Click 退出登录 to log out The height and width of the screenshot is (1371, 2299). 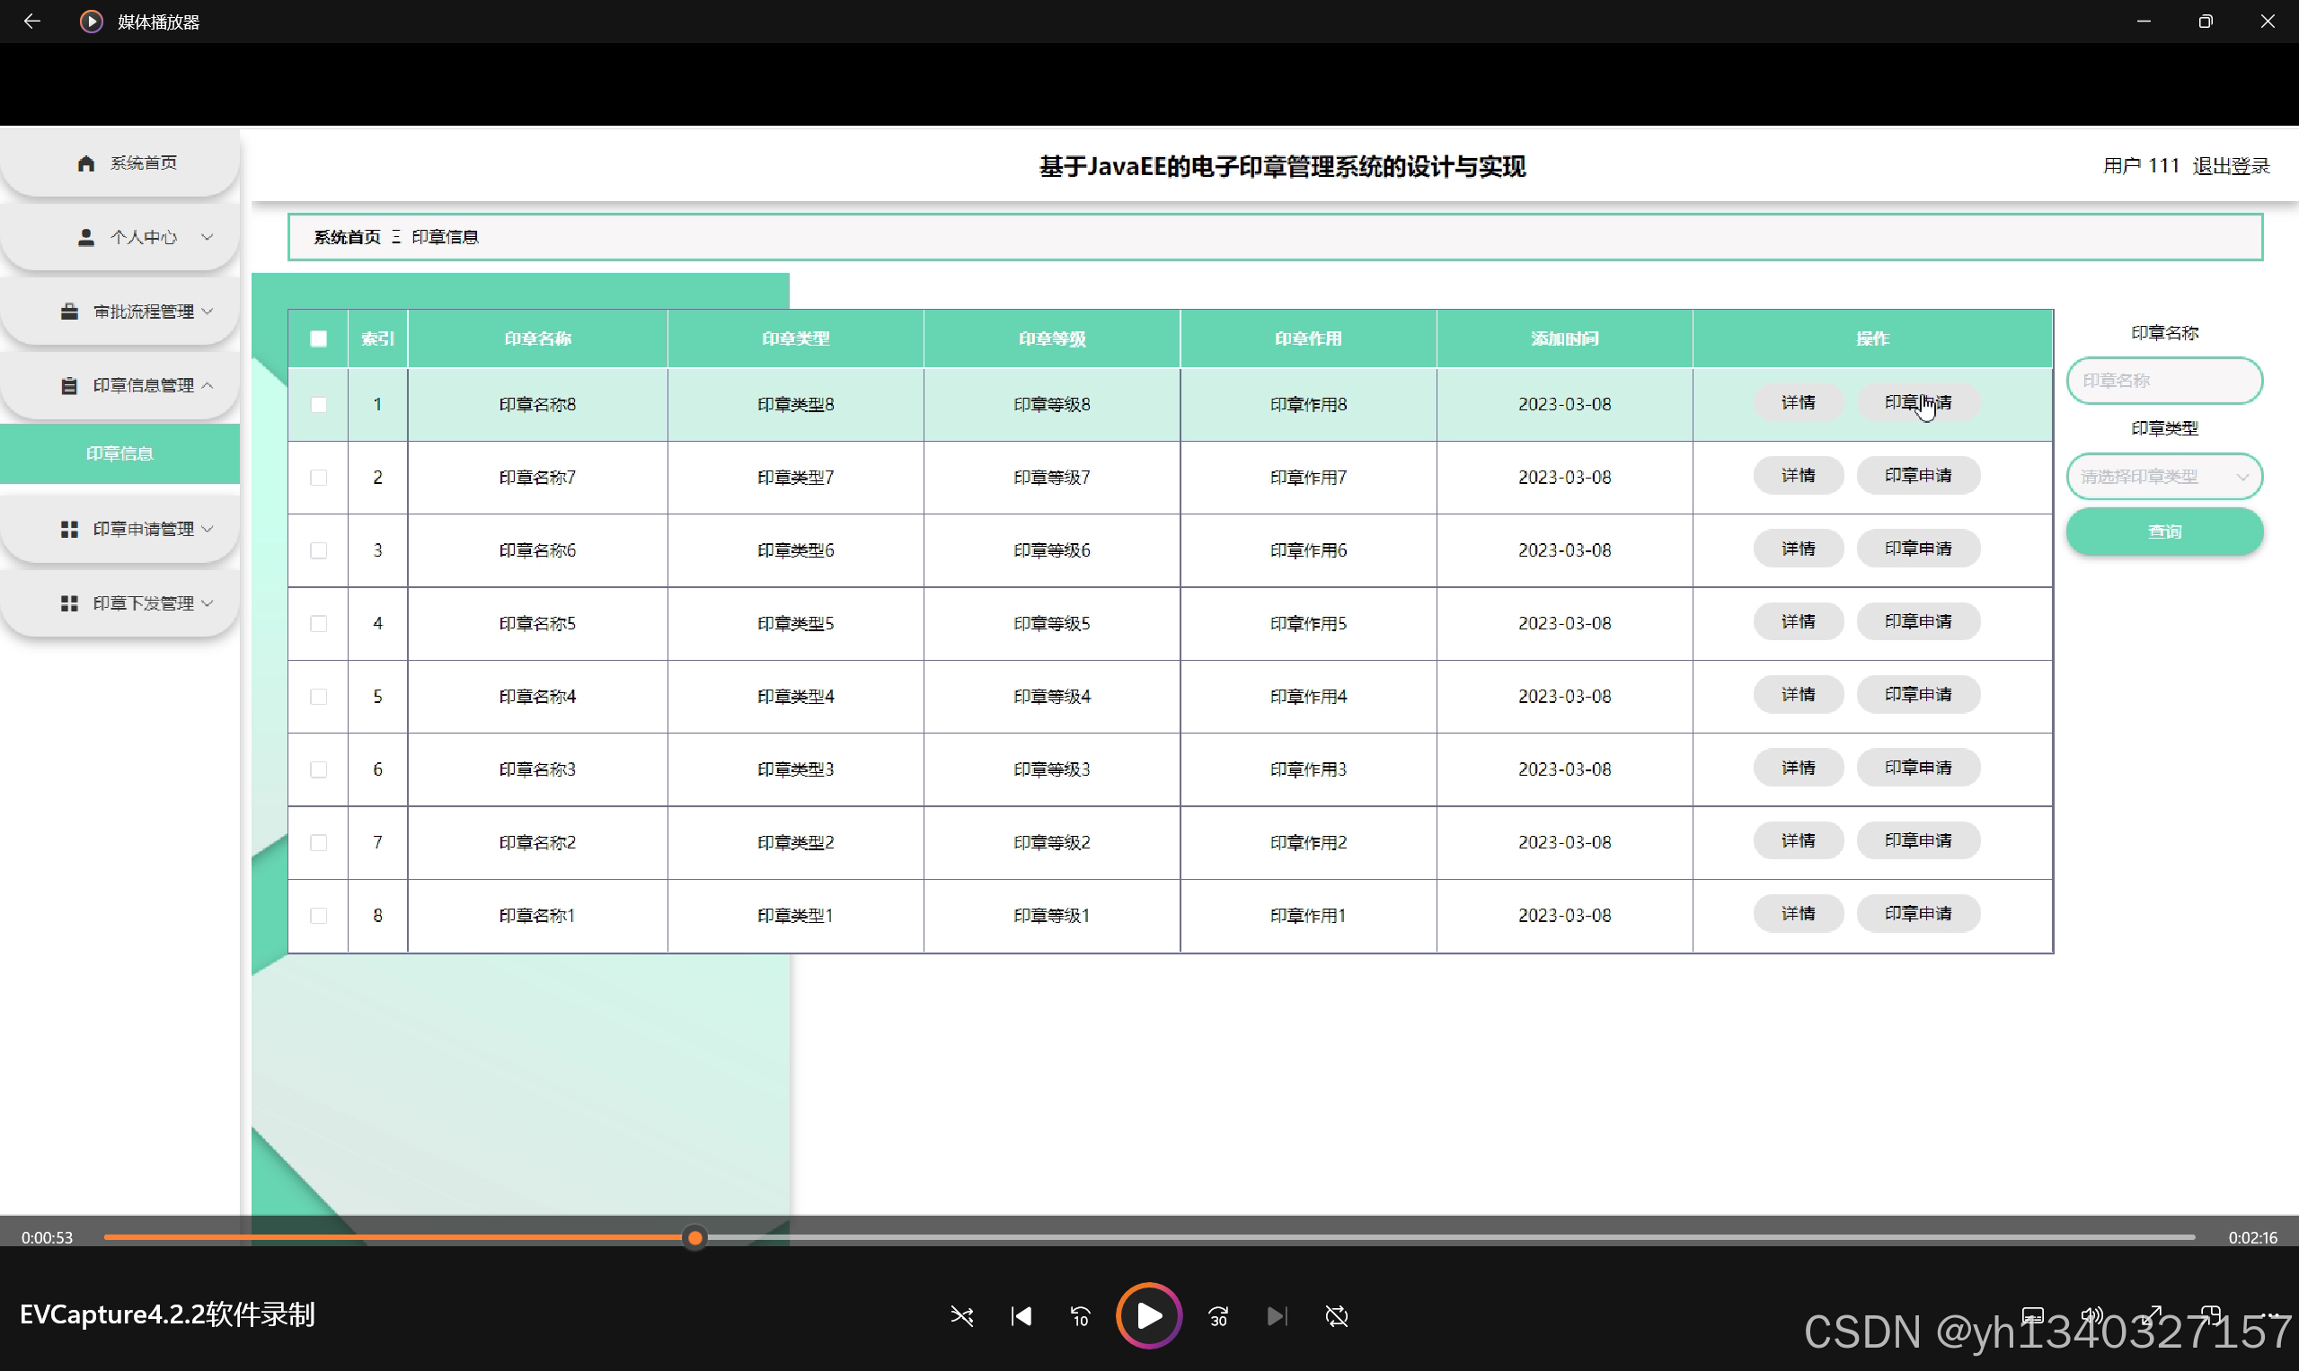click(x=2231, y=166)
